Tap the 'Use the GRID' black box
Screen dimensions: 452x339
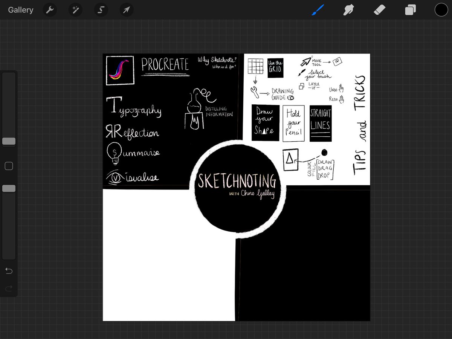tap(275, 68)
